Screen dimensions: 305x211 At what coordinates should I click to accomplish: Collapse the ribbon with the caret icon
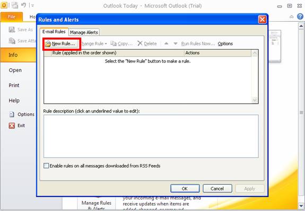[291, 17]
